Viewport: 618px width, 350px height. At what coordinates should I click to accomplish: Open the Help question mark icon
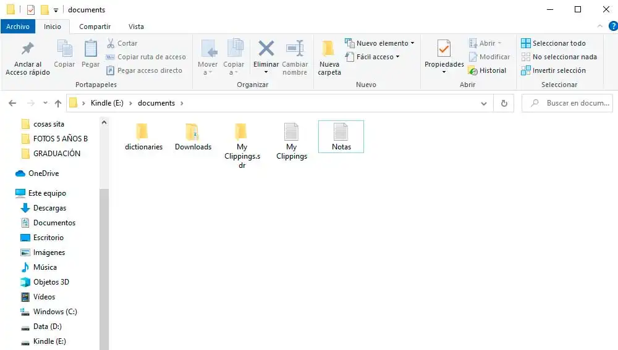pos(613,26)
